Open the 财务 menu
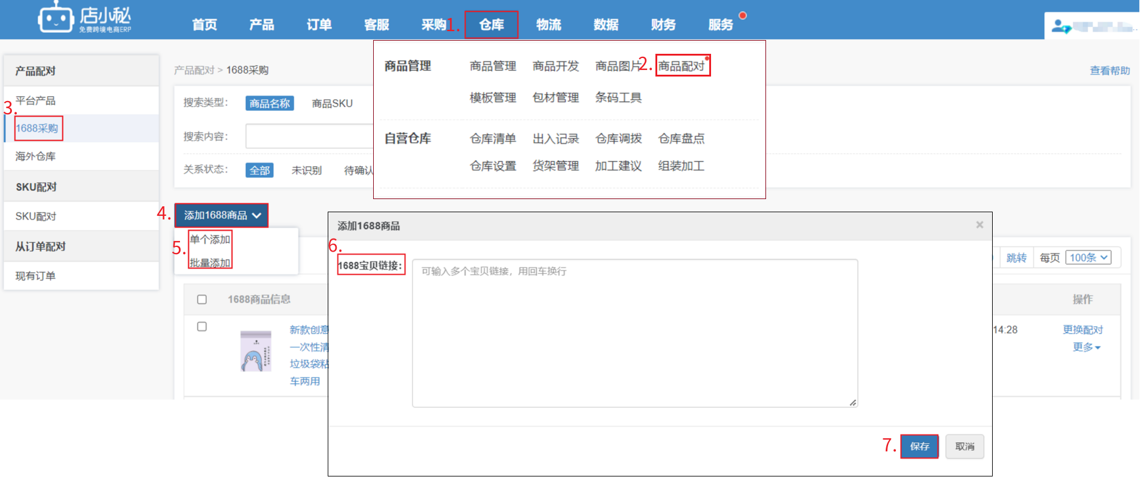 pos(664,25)
